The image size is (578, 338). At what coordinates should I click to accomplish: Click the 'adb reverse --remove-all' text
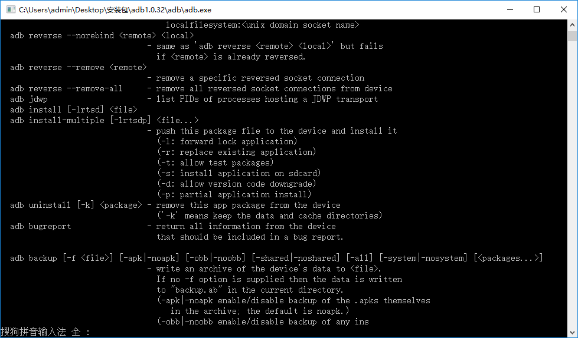point(66,89)
